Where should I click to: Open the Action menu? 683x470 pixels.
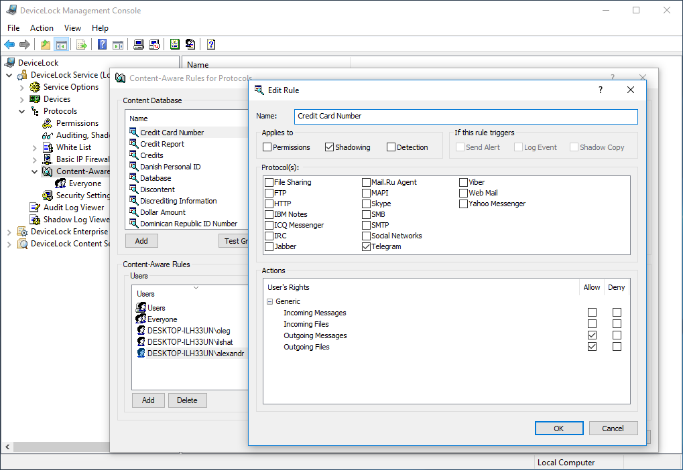42,28
